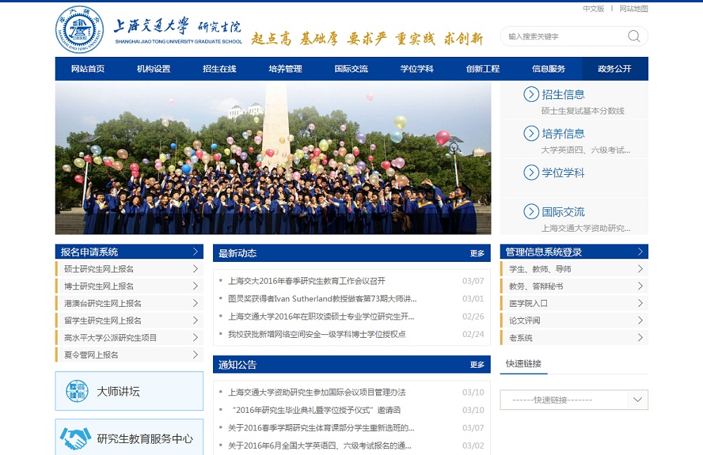Click 更多 in 最新动态 header
The width and height of the screenshot is (703, 455).
click(477, 253)
